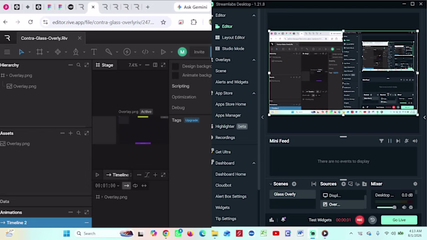Toggle the replay buffer button
Viewport: 427px width, 240px height.
point(372,220)
